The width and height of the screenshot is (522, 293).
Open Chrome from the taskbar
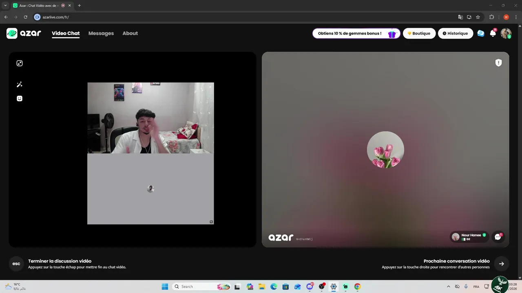coord(357,286)
